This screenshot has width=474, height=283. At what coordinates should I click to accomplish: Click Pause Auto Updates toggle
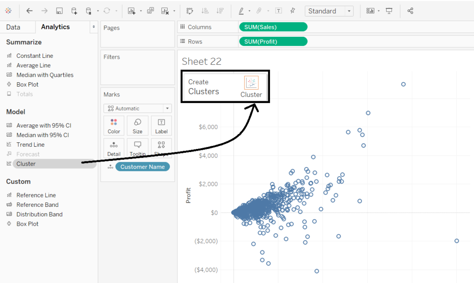(89, 10)
